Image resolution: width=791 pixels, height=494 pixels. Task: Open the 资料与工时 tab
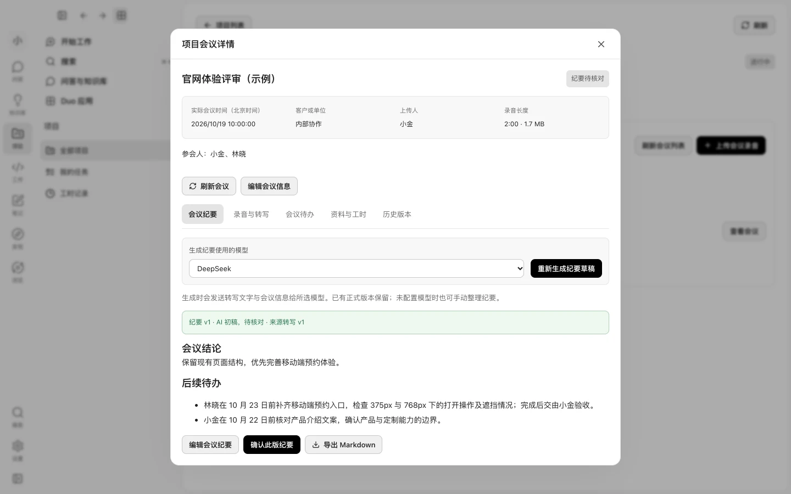[x=348, y=214]
